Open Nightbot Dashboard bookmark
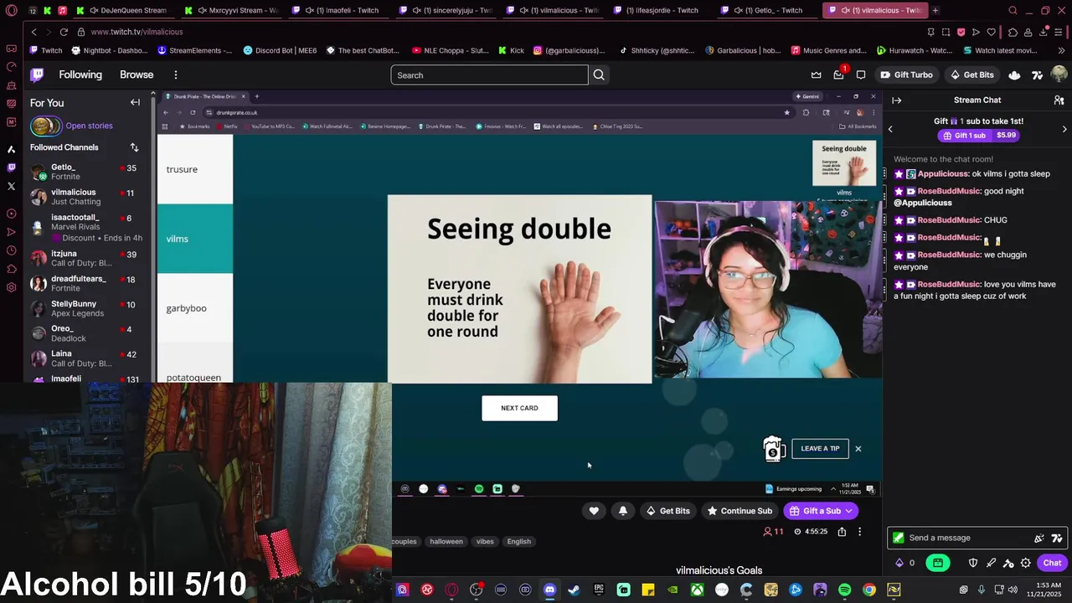Screen dimensions: 1072x603 click(x=109, y=50)
